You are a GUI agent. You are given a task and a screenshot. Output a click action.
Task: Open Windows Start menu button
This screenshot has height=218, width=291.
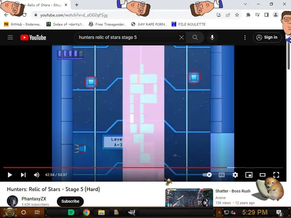coord(10,212)
